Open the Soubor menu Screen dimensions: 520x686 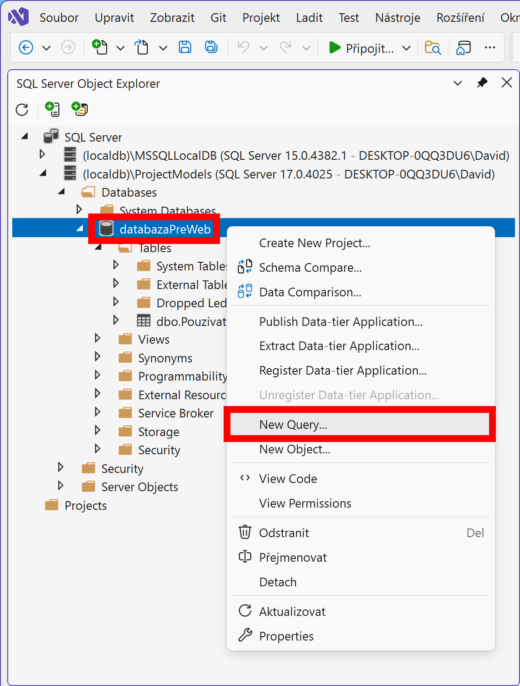click(x=59, y=18)
